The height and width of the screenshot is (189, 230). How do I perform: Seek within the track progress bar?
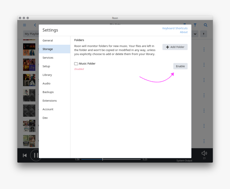pos(111,159)
